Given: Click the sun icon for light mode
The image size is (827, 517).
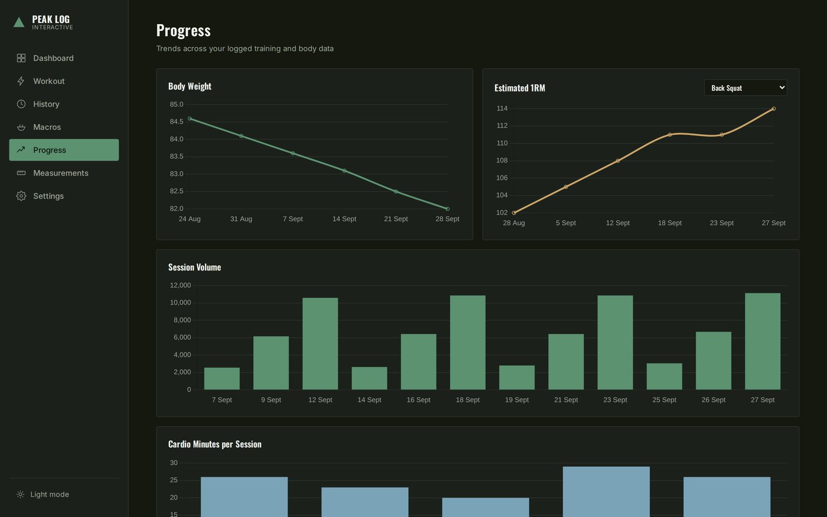Looking at the screenshot, I should (20, 495).
